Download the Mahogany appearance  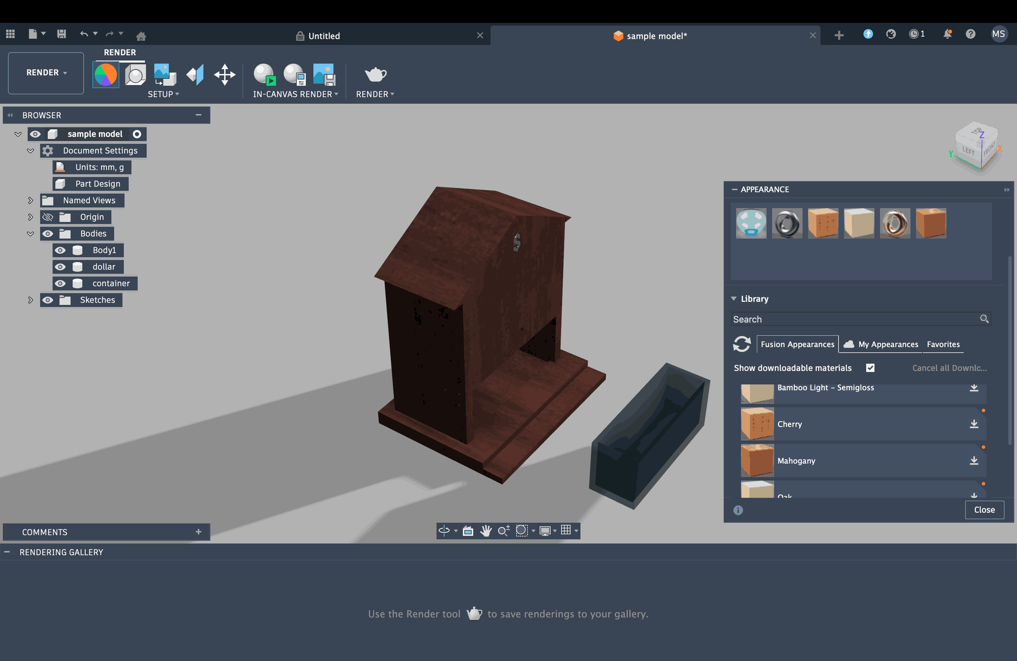(x=974, y=460)
